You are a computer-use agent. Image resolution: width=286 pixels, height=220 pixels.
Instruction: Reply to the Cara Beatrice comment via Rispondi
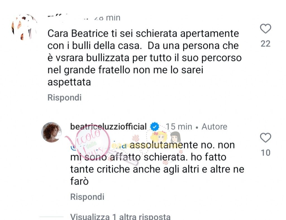[x=65, y=98]
